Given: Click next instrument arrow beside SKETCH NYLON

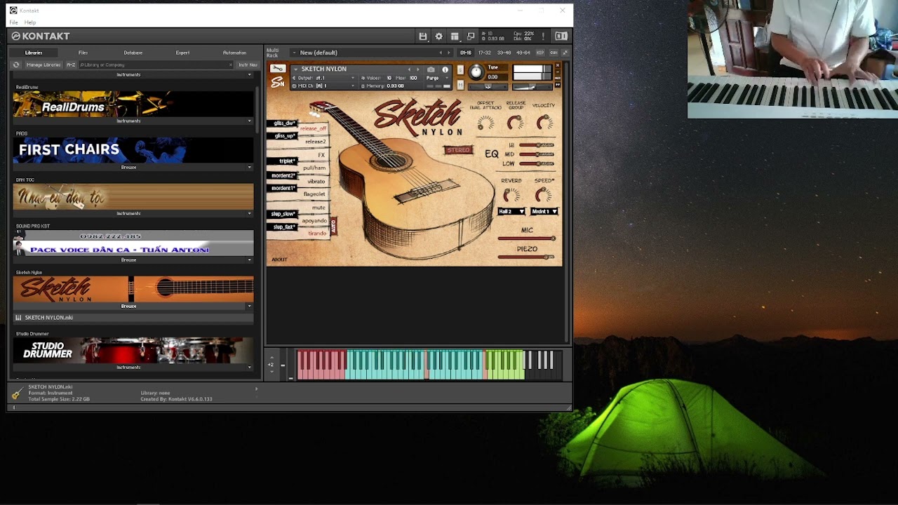Looking at the screenshot, I should click(x=418, y=69).
